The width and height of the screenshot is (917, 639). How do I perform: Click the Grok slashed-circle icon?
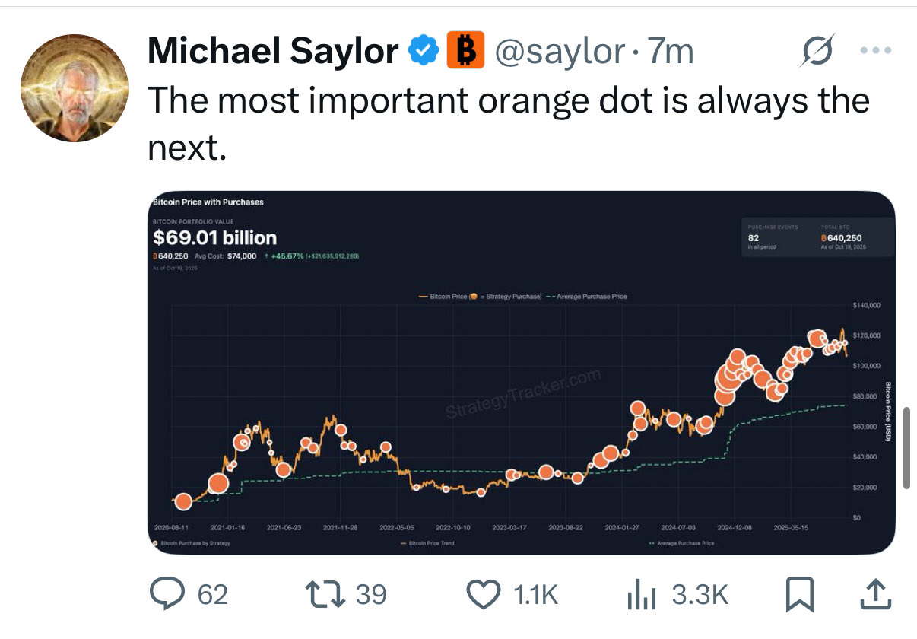click(x=817, y=51)
